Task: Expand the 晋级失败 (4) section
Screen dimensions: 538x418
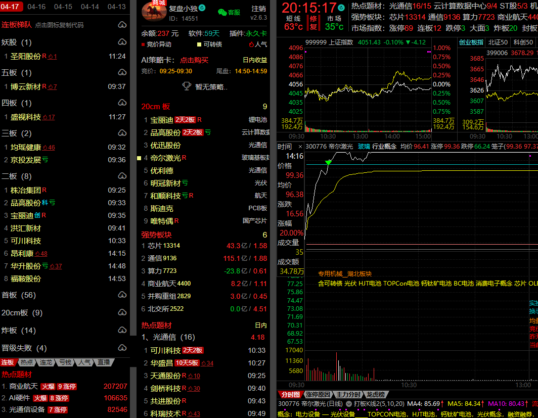Action: click(122, 348)
